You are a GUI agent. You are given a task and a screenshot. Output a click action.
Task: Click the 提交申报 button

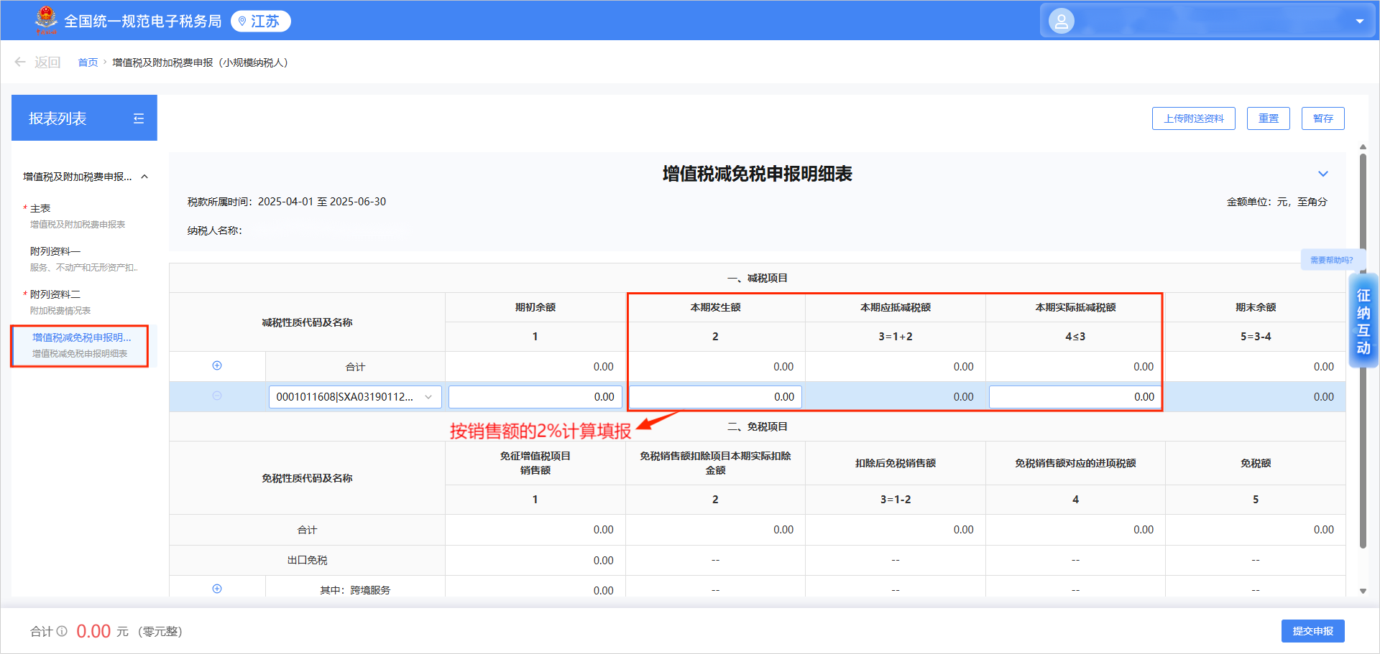1312,631
